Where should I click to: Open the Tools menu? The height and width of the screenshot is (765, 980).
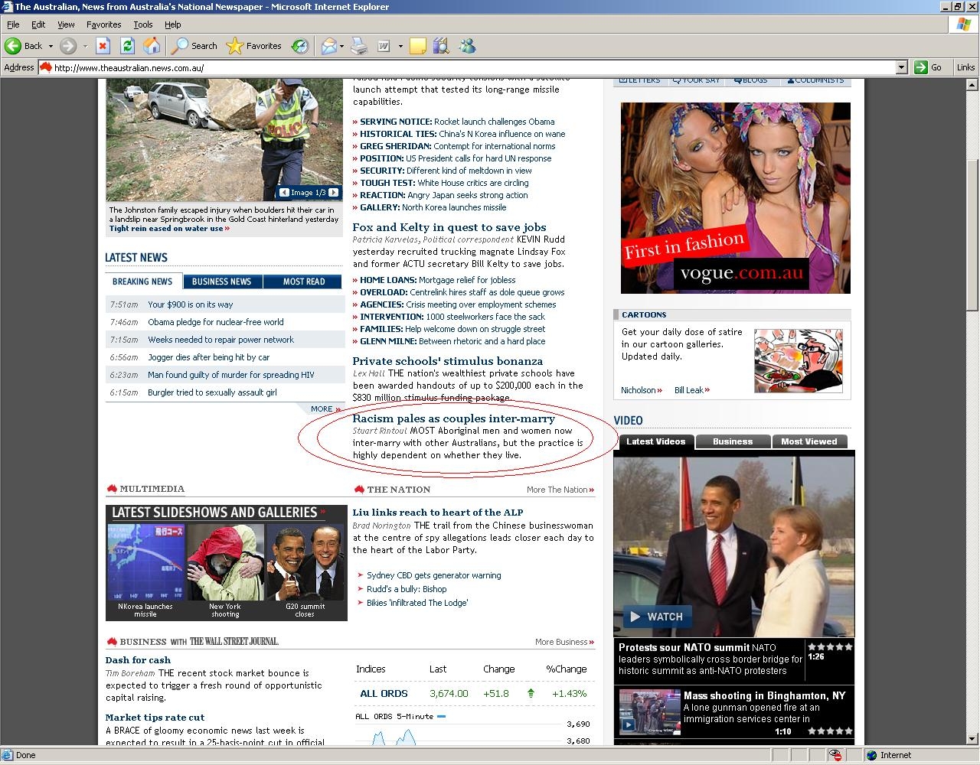[143, 24]
